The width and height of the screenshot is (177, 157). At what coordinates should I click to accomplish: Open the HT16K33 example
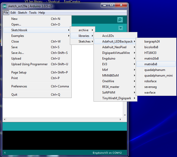point(156,53)
